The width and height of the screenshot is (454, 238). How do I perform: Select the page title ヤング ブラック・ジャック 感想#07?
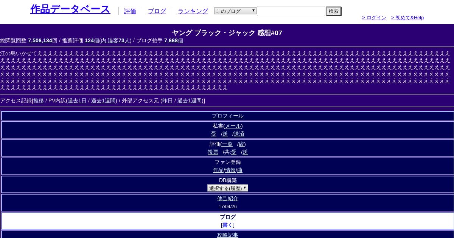click(227, 33)
